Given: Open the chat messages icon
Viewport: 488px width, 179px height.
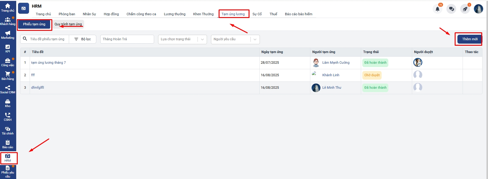Looking at the screenshot, I should click(x=451, y=9).
